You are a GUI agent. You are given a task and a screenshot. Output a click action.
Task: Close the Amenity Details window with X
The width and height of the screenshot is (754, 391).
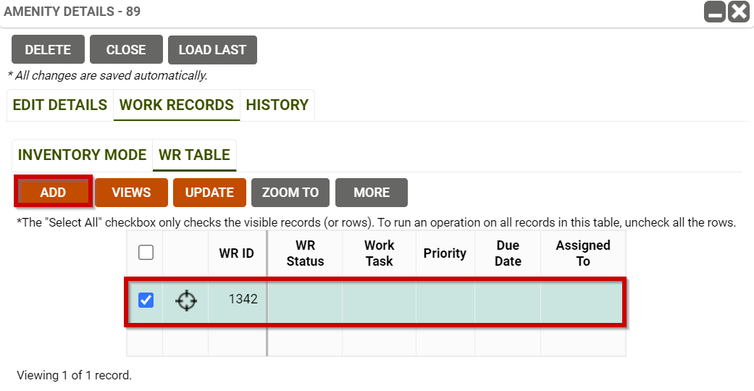point(738,12)
